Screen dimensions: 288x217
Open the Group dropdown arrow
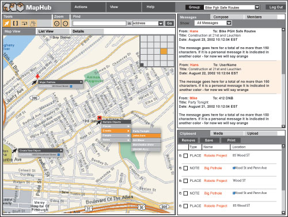click(x=257, y=7)
